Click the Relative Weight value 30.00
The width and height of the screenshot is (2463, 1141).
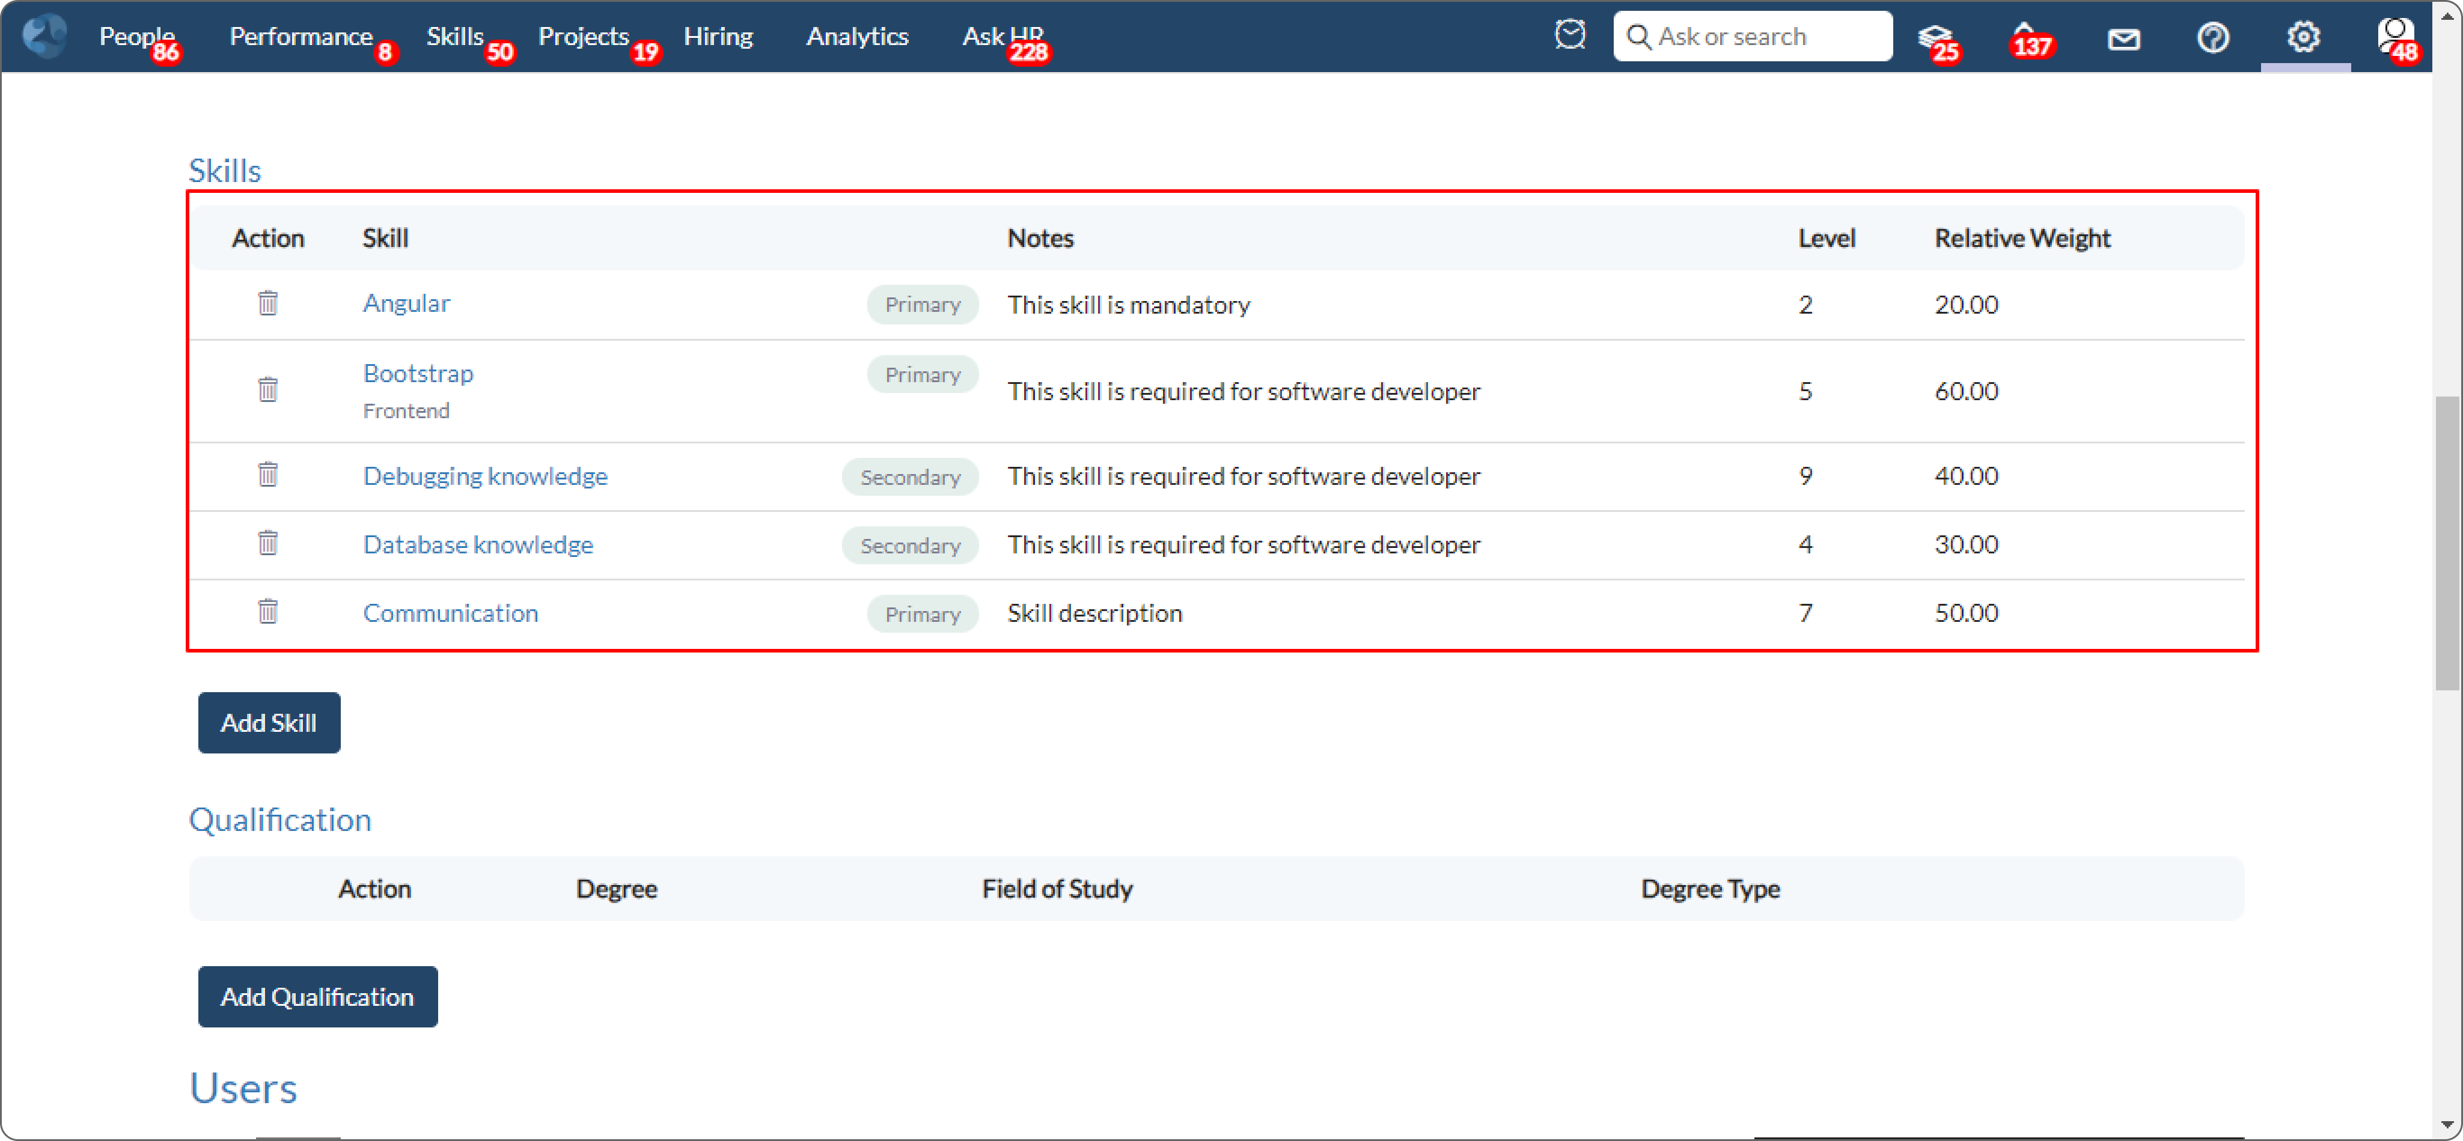point(1966,544)
